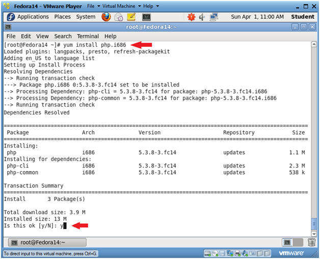
Task: Open the terminal Help menu
Action: pyautogui.click(x=111, y=36)
